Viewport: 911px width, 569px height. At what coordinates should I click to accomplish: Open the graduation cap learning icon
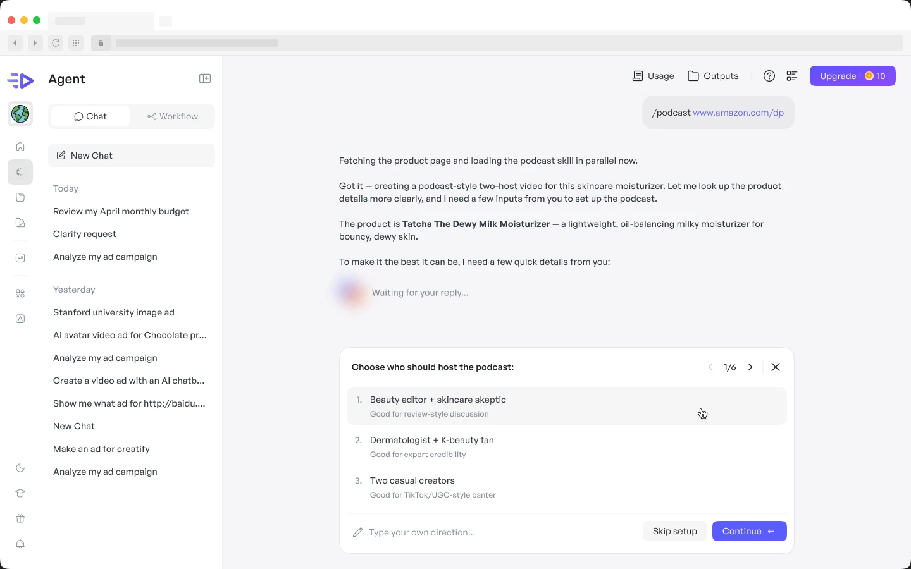[x=20, y=493]
